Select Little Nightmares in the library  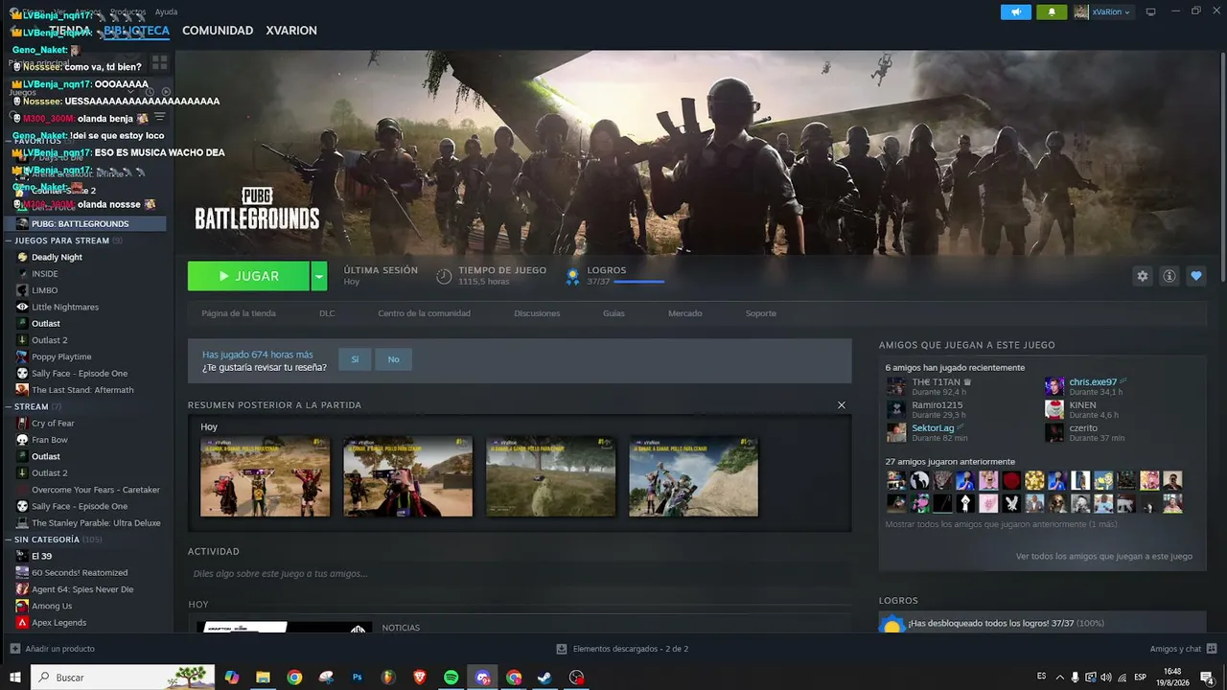click(x=64, y=307)
